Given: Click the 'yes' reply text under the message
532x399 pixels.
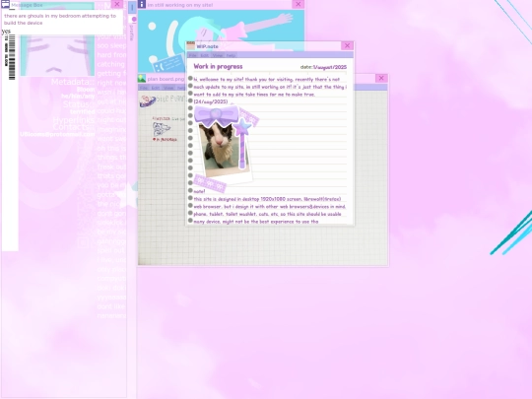Looking at the screenshot, I should click(x=6, y=32).
